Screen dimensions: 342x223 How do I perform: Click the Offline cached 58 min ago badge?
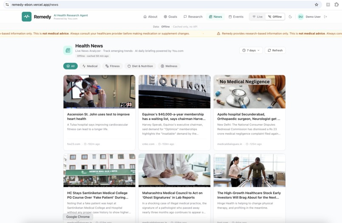click(x=93, y=56)
